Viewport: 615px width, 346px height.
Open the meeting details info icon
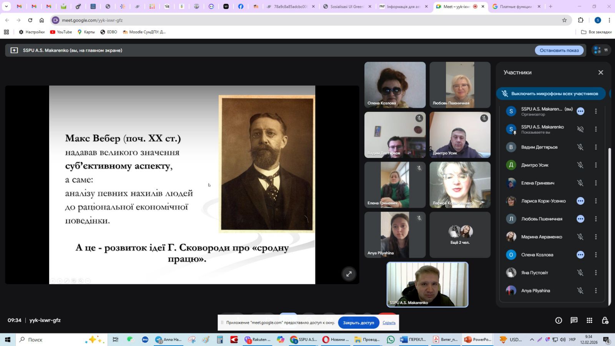558,320
